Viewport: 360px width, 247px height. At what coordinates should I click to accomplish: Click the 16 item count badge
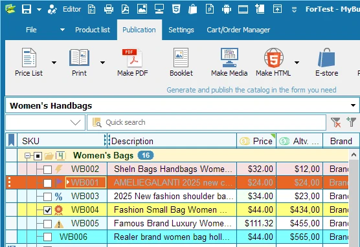coord(146,155)
